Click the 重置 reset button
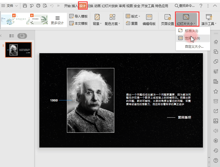Viewport: 220px width, 167px height. click(x=132, y=24)
